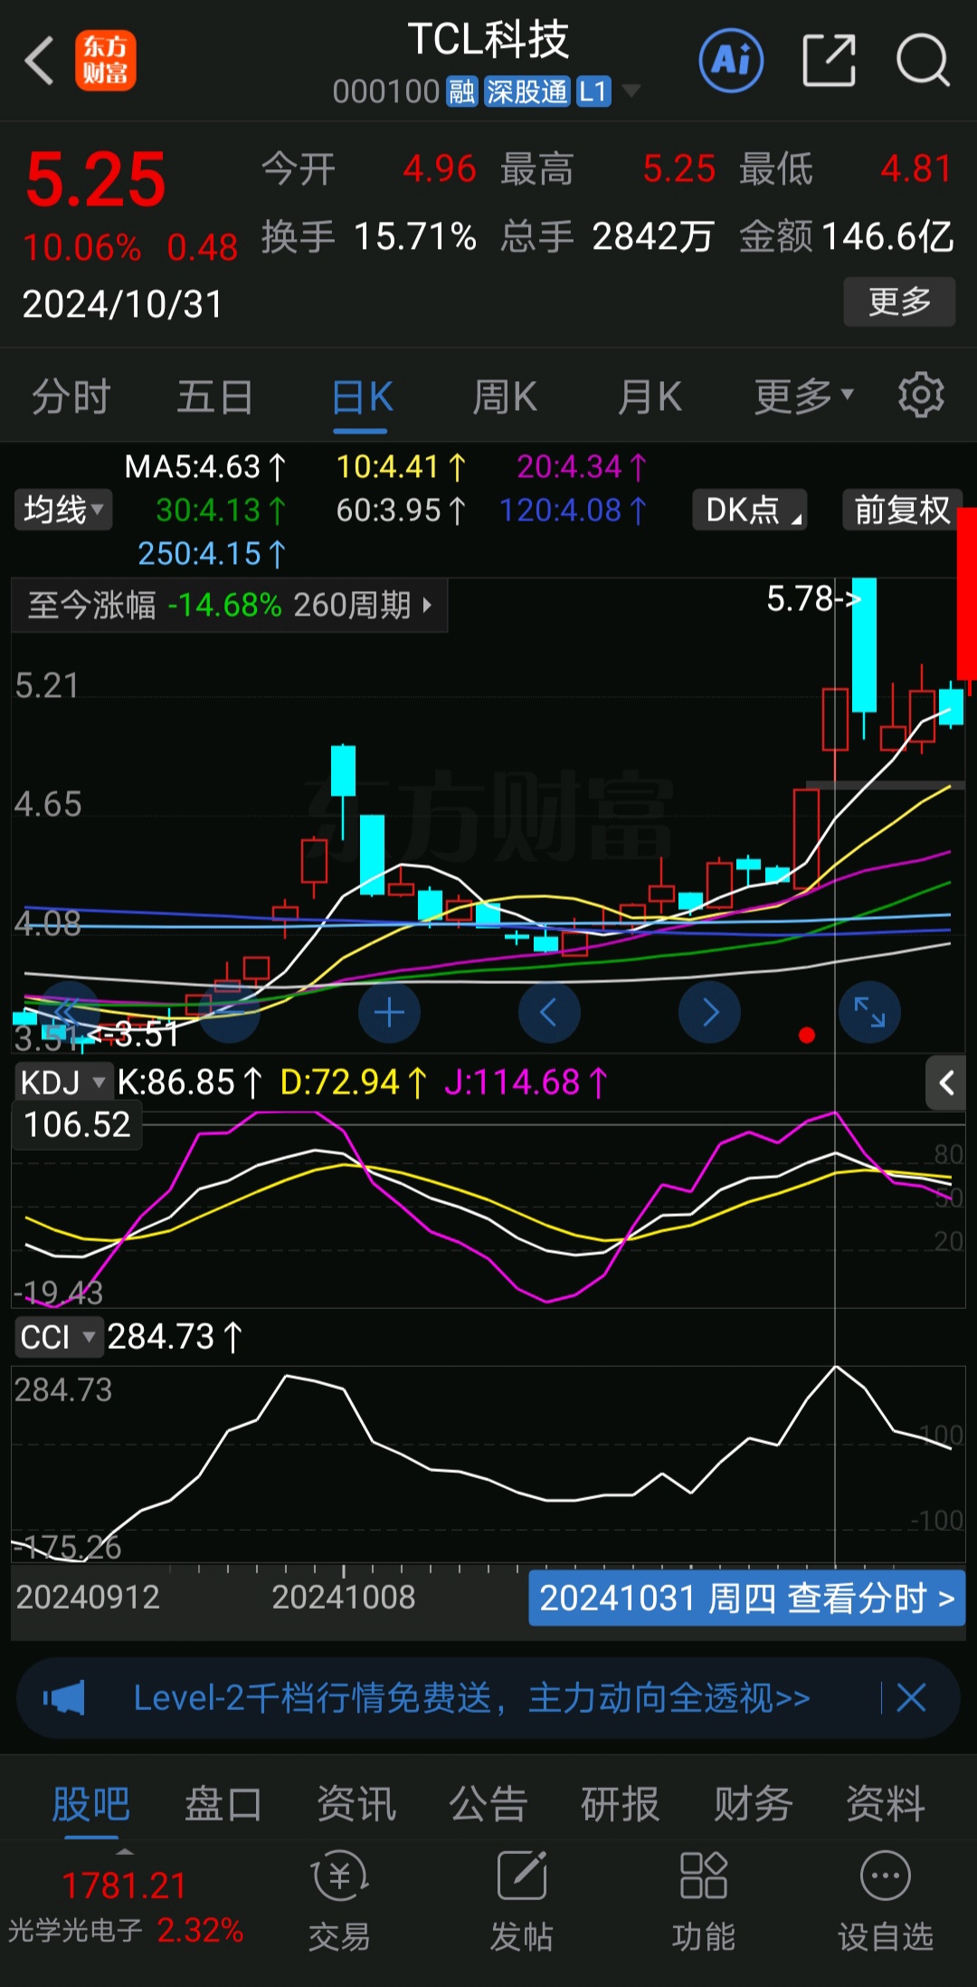Open 财务 tab
Viewport: 977px width, 1987px height.
tap(753, 1804)
